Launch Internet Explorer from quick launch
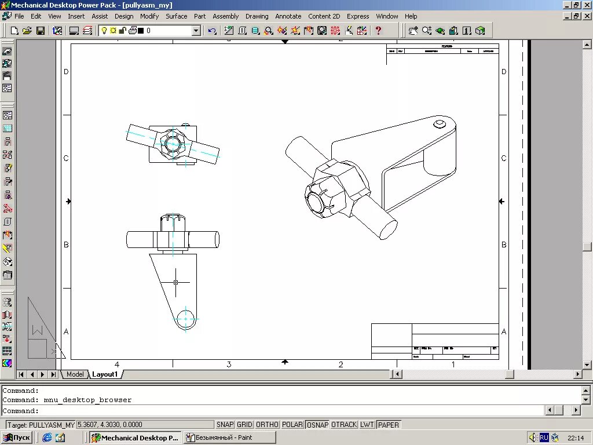Image resolution: width=593 pixels, height=445 pixels. coord(47,437)
